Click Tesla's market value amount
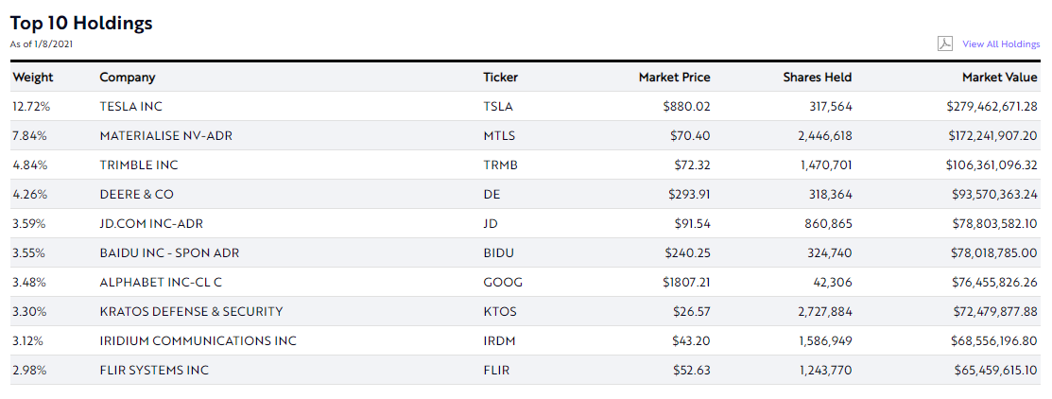This screenshot has width=1052, height=399. coord(992,107)
